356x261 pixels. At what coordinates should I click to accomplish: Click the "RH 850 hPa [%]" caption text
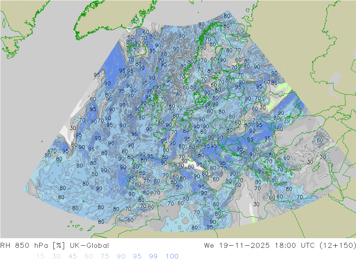(33, 246)
